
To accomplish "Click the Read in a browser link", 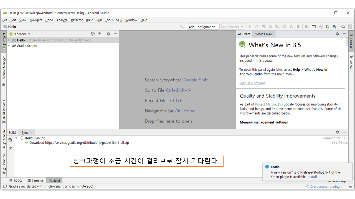I will pos(252,83).
